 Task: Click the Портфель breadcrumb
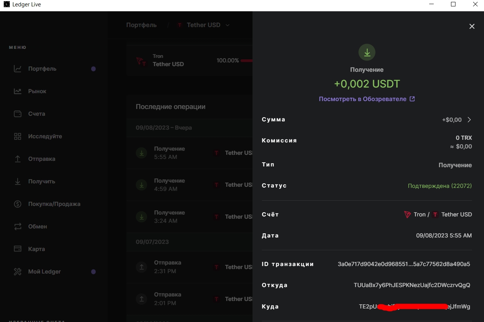pos(141,25)
